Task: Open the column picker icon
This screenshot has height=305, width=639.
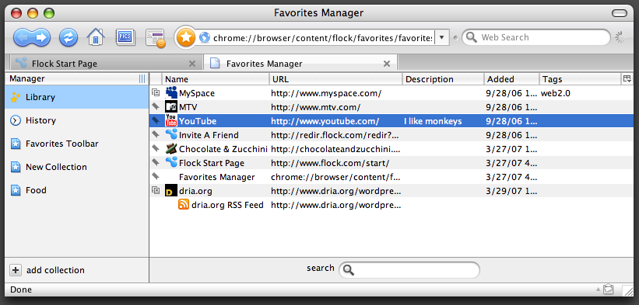Action: click(x=627, y=79)
